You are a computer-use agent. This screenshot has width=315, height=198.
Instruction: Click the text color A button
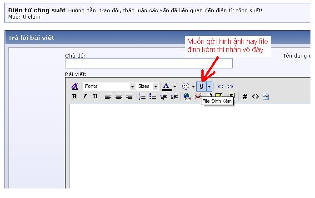pos(166,87)
